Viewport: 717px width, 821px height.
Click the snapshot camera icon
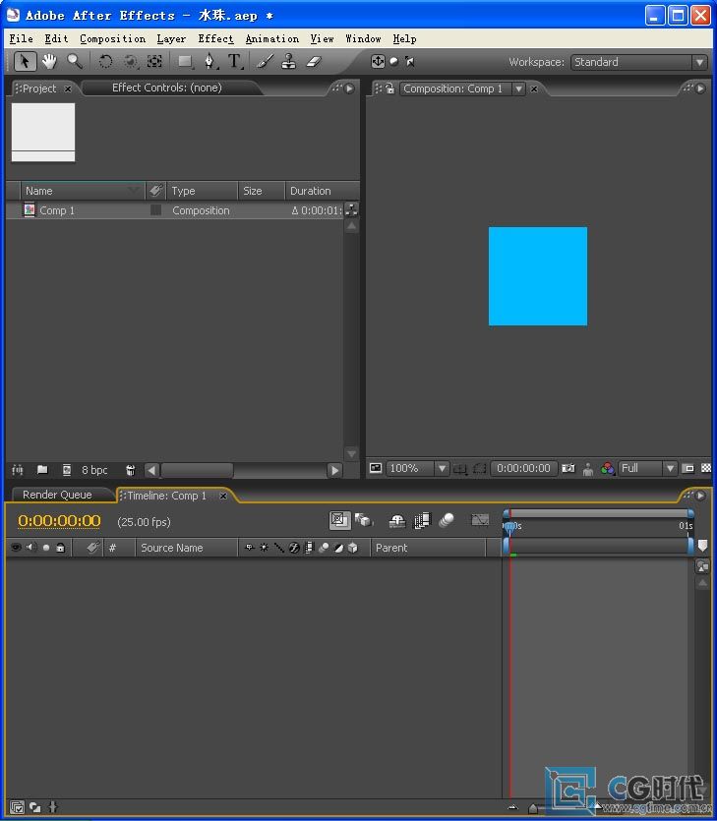tap(568, 468)
